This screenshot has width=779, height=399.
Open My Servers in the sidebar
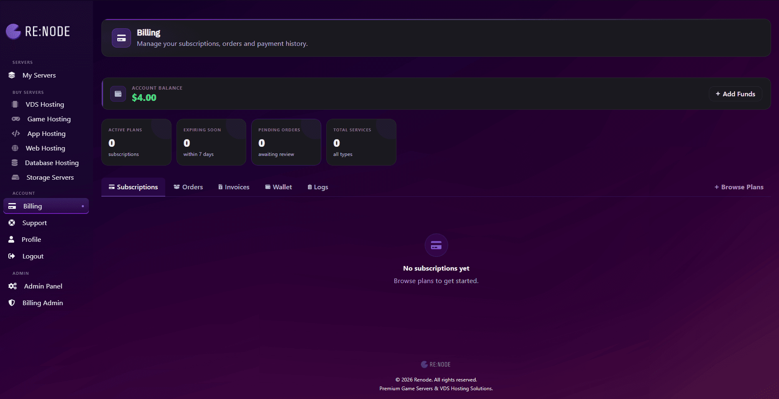[46, 75]
